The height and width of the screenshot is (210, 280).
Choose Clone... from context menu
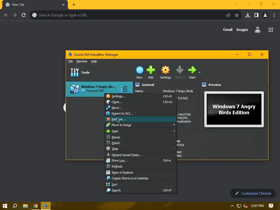[140, 102]
